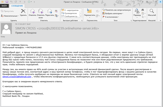Click the Undo arrow in title bar

click(11, 2)
